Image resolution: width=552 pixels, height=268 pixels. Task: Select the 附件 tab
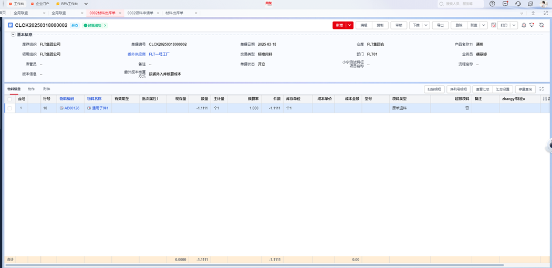point(46,89)
